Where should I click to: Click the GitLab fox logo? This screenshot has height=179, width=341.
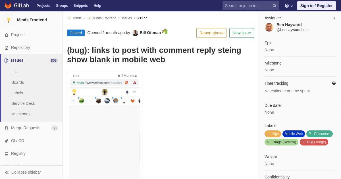click(x=8, y=6)
